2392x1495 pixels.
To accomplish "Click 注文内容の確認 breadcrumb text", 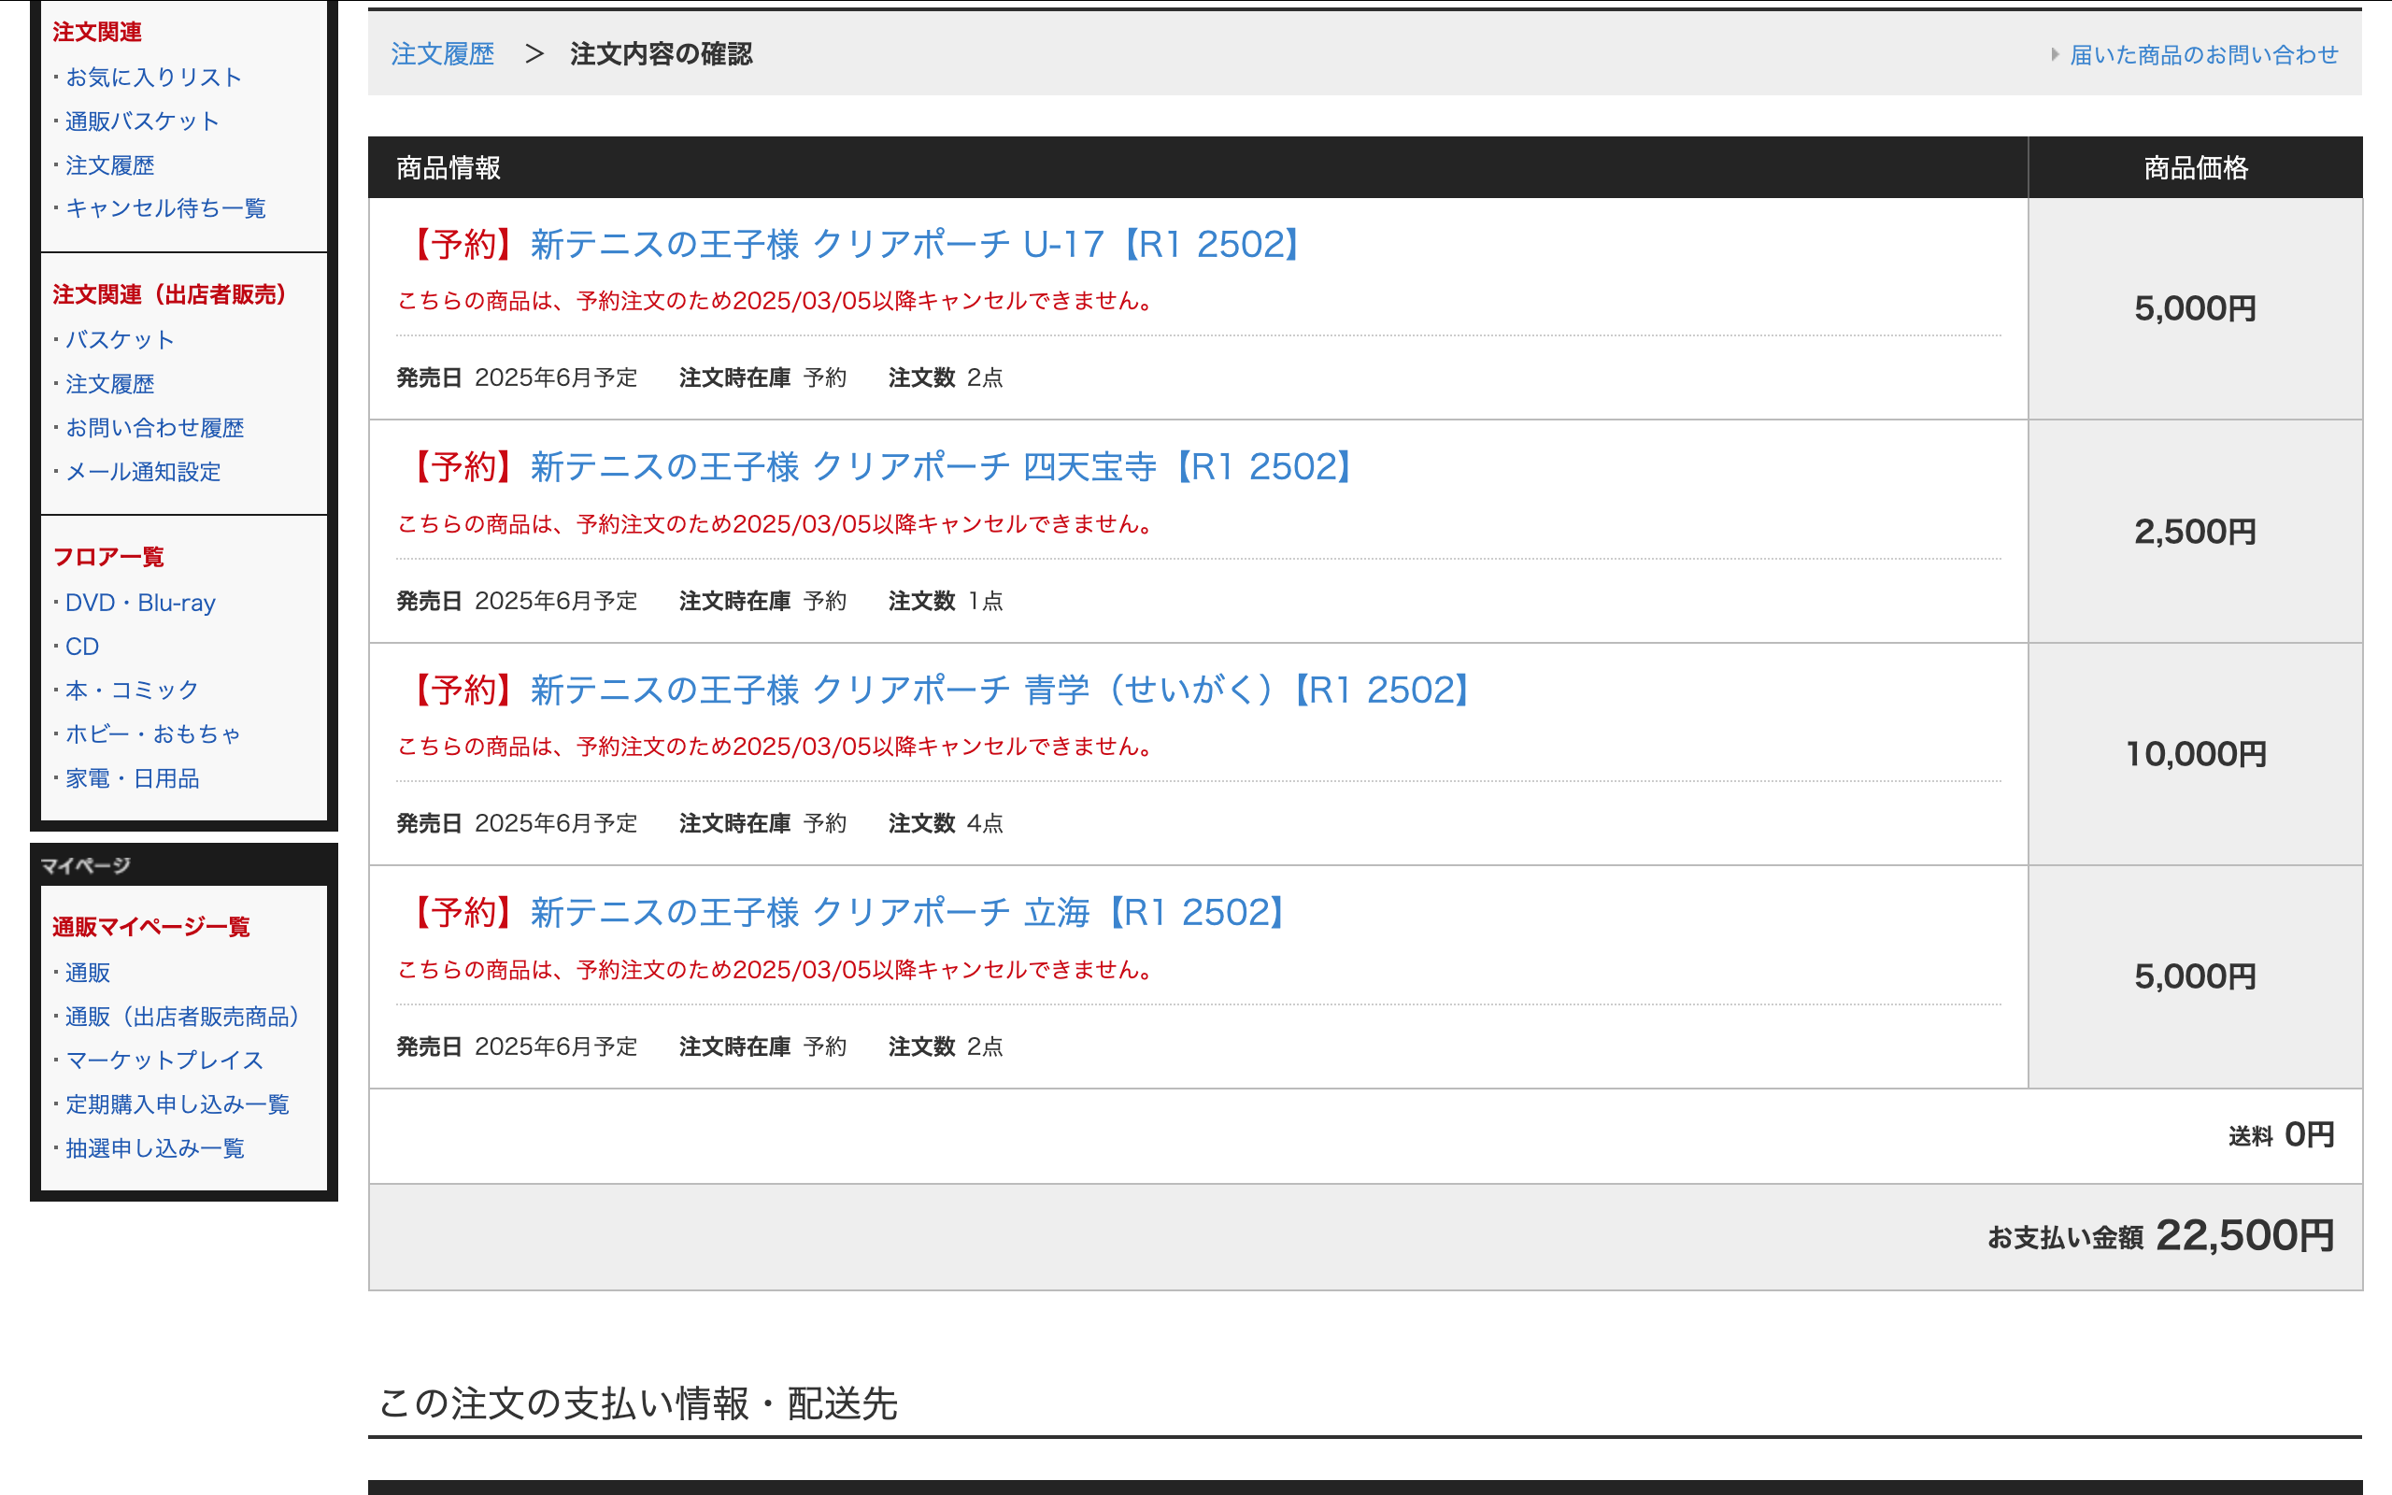I will (661, 53).
